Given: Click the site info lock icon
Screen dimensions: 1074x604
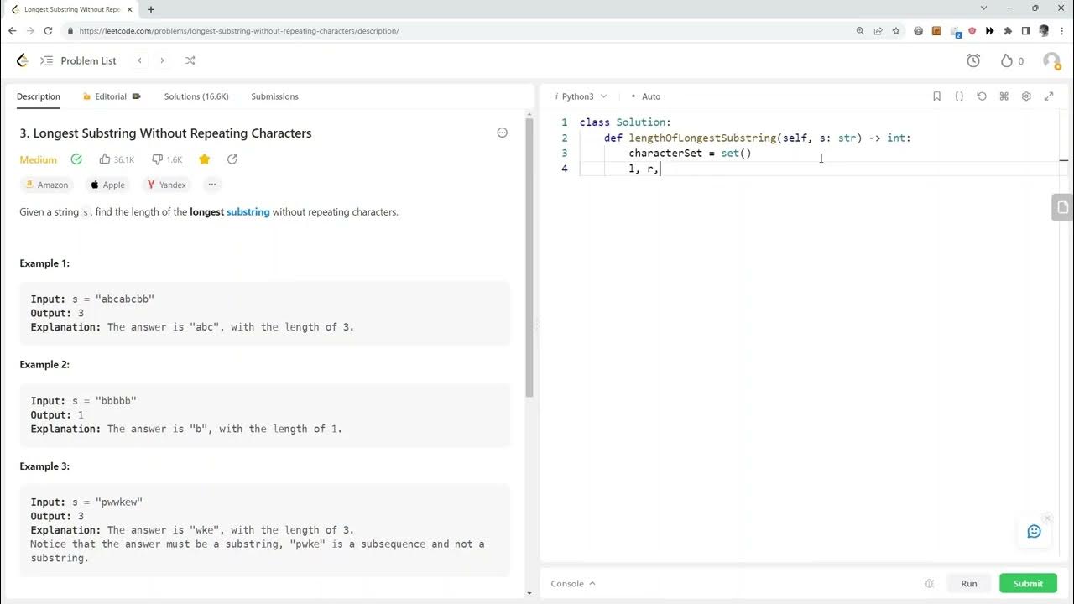Looking at the screenshot, I should coord(70,31).
